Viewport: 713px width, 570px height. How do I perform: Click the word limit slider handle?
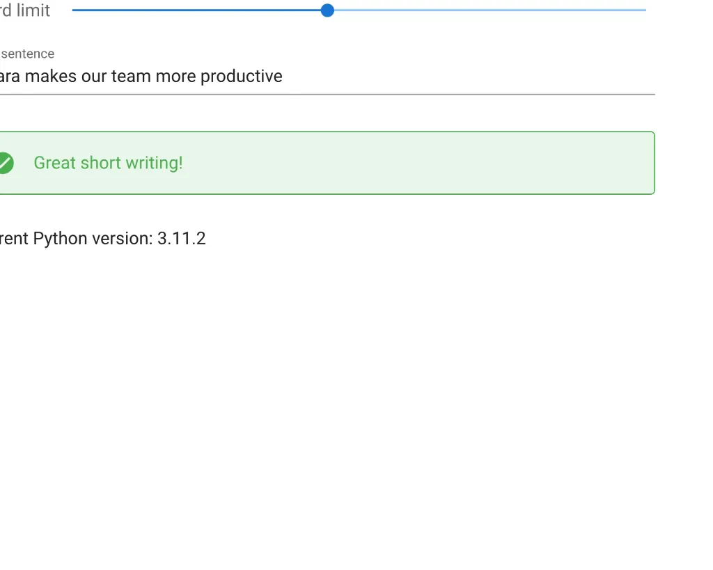[327, 10]
